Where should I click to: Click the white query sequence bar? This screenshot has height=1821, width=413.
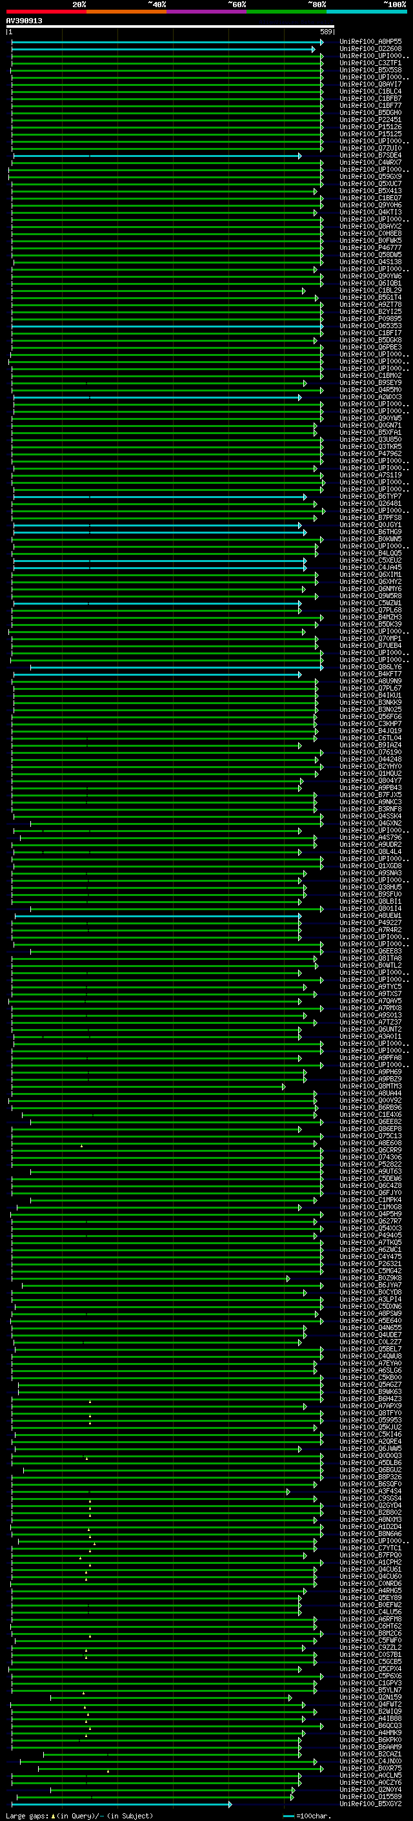coord(170,26)
